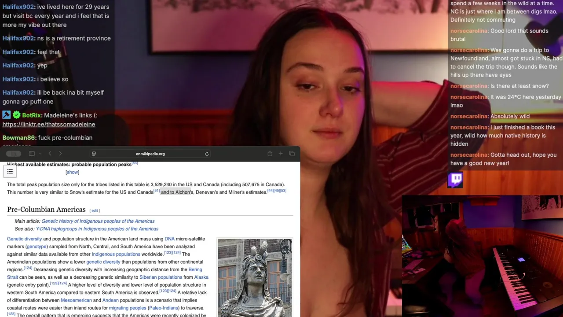This screenshot has width=563, height=317.
Task: Open the Siberian populations link
Action: [161, 277]
